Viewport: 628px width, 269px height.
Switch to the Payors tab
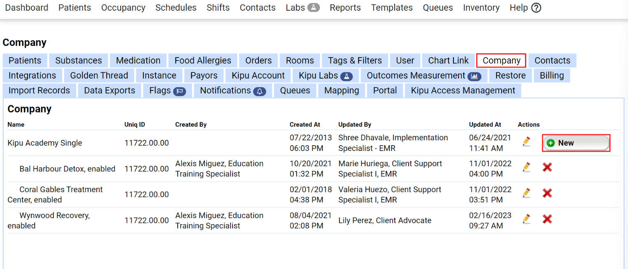pos(204,75)
